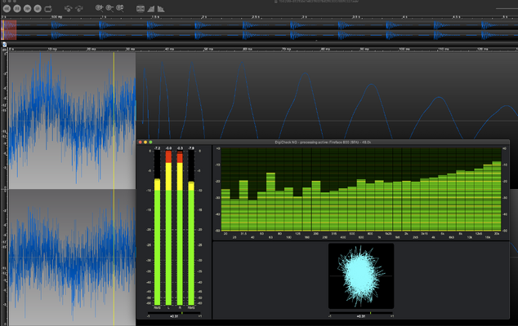Click the correlation meter below the level meters
Image resolution: width=518 pixels, height=326 pixels.
[174, 313]
